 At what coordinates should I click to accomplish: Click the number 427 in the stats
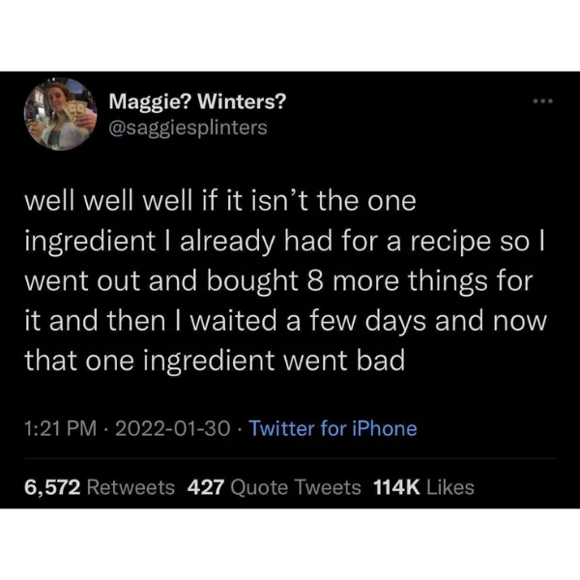point(206,487)
